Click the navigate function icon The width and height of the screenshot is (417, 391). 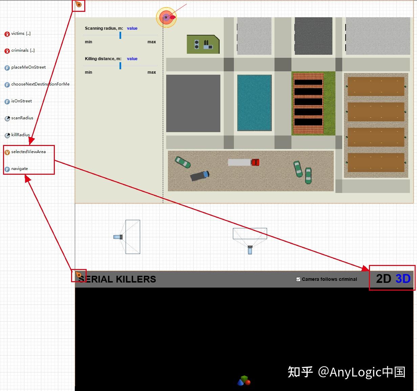pos(7,169)
